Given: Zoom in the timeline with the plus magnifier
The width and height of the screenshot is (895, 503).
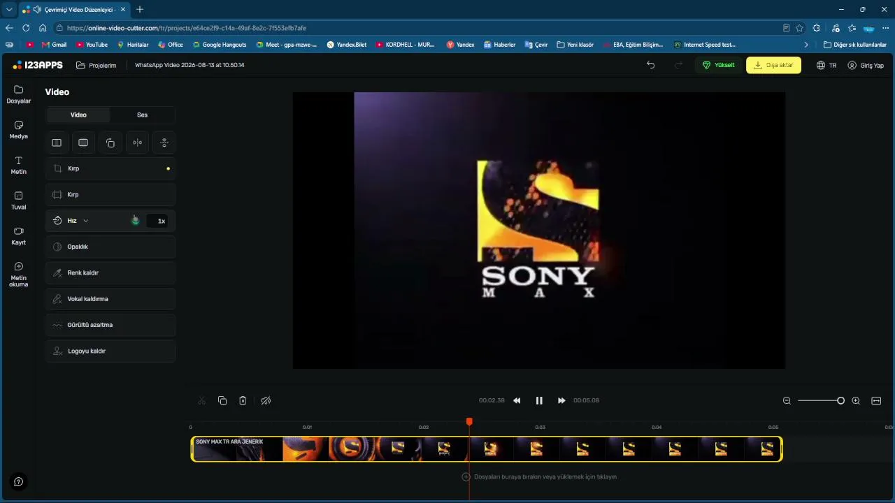Looking at the screenshot, I should [x=856, y=400].
